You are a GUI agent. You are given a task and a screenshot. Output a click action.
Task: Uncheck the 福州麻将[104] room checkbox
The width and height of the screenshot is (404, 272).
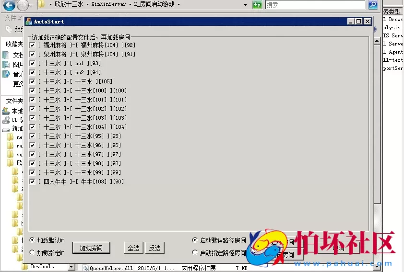coord(32,45)
